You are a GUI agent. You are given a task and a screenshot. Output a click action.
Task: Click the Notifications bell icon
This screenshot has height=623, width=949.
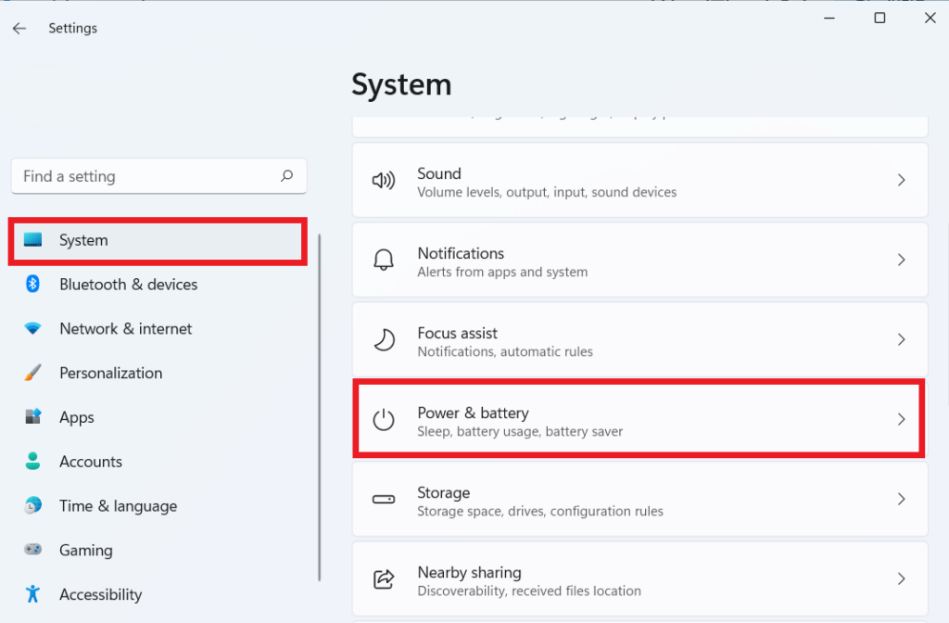(x=385, y=261)
